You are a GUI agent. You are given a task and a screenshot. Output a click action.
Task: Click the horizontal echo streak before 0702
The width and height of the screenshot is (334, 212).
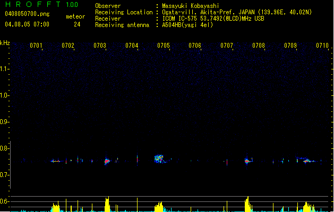(57, 161)
